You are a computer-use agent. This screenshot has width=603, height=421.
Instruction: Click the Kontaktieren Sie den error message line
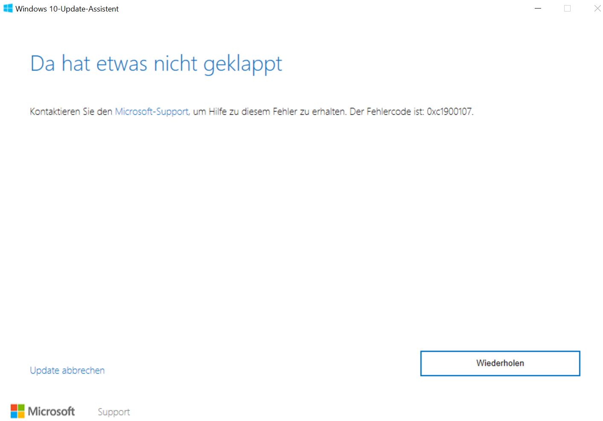252,112
